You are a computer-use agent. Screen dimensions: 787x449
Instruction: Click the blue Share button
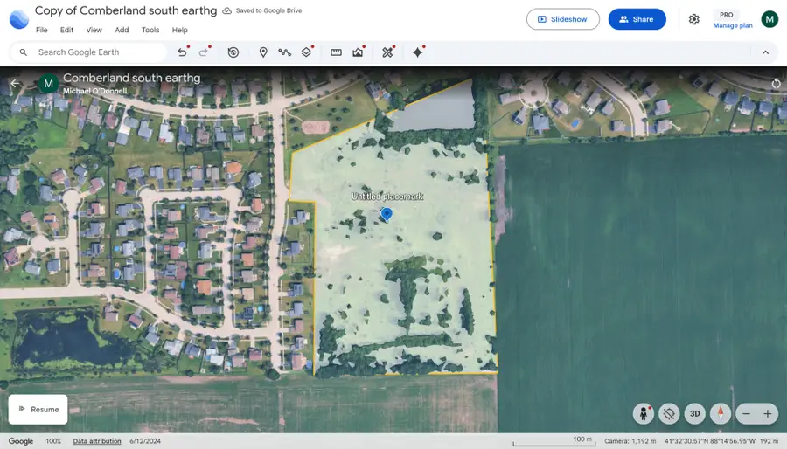(637, 19)
